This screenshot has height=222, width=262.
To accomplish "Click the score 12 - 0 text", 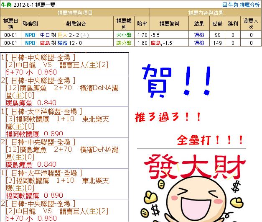I will tap(75, 43).
